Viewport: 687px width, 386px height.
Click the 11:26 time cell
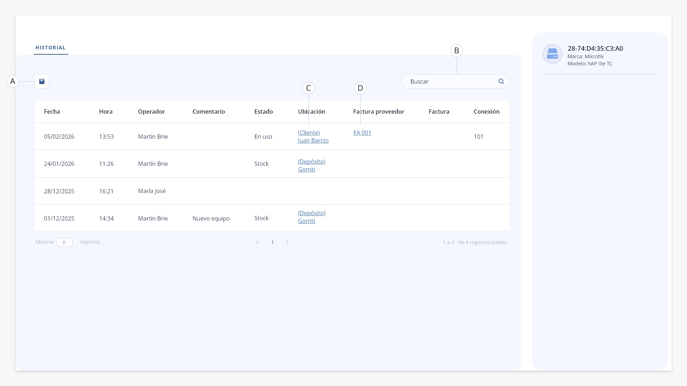point(106,164)
